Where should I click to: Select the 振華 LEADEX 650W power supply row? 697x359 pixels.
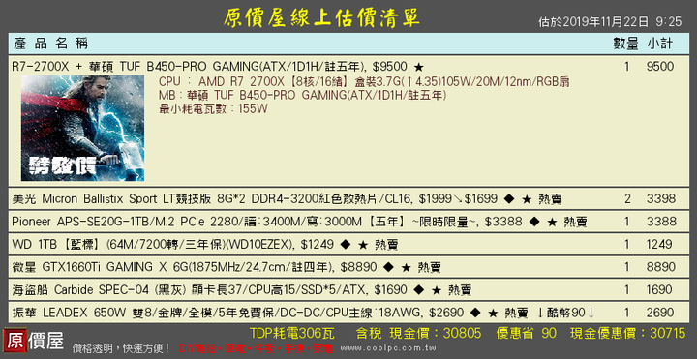pos(348,313)
